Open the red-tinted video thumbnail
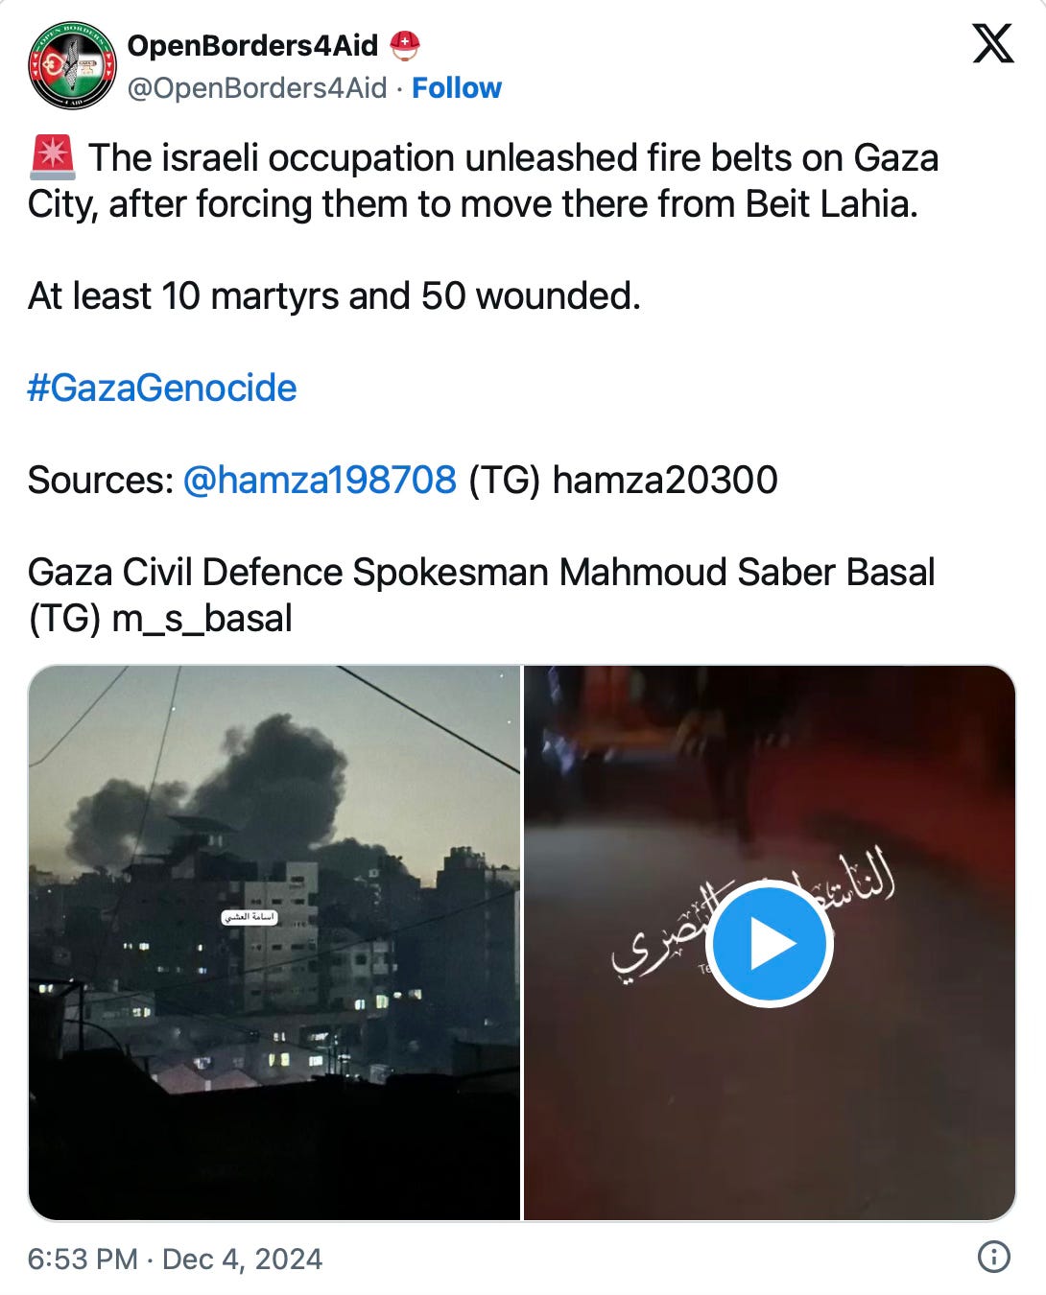This screenshot has width=1046, height=1295. (x=770, y=943)
